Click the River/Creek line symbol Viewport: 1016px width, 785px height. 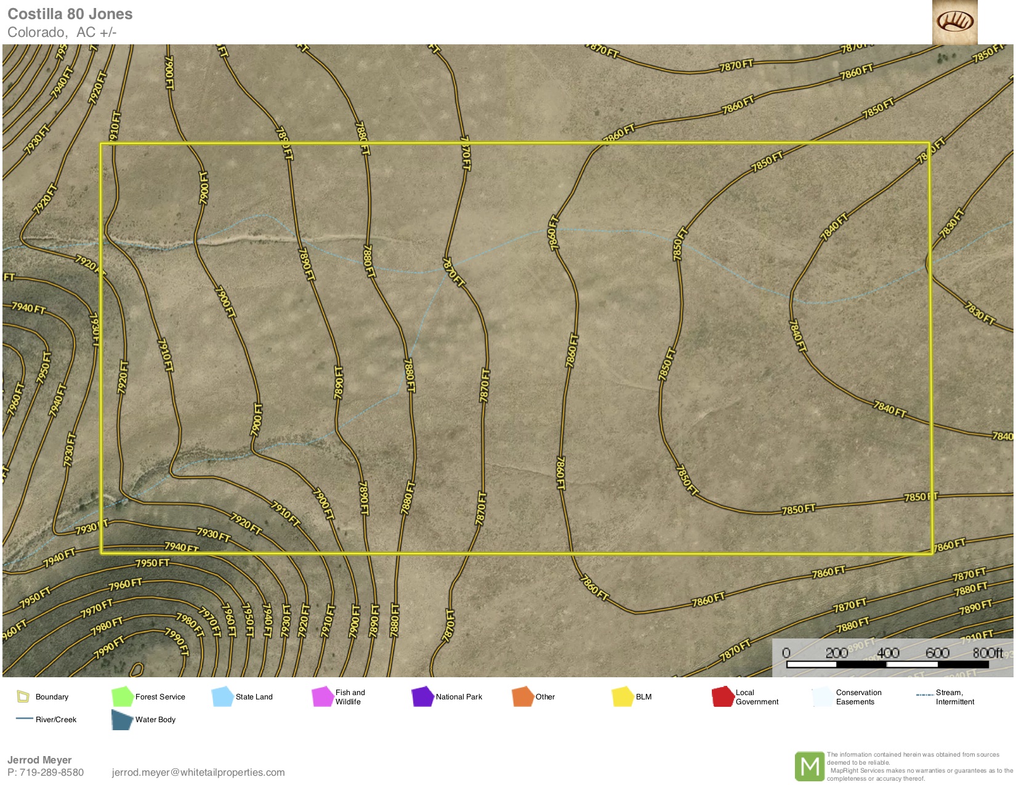click(24, 719)
